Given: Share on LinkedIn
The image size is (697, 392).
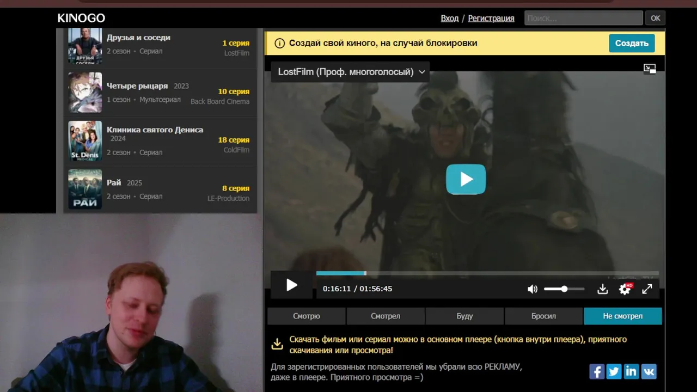Looking at the screenshot, I should click(631, 372).
